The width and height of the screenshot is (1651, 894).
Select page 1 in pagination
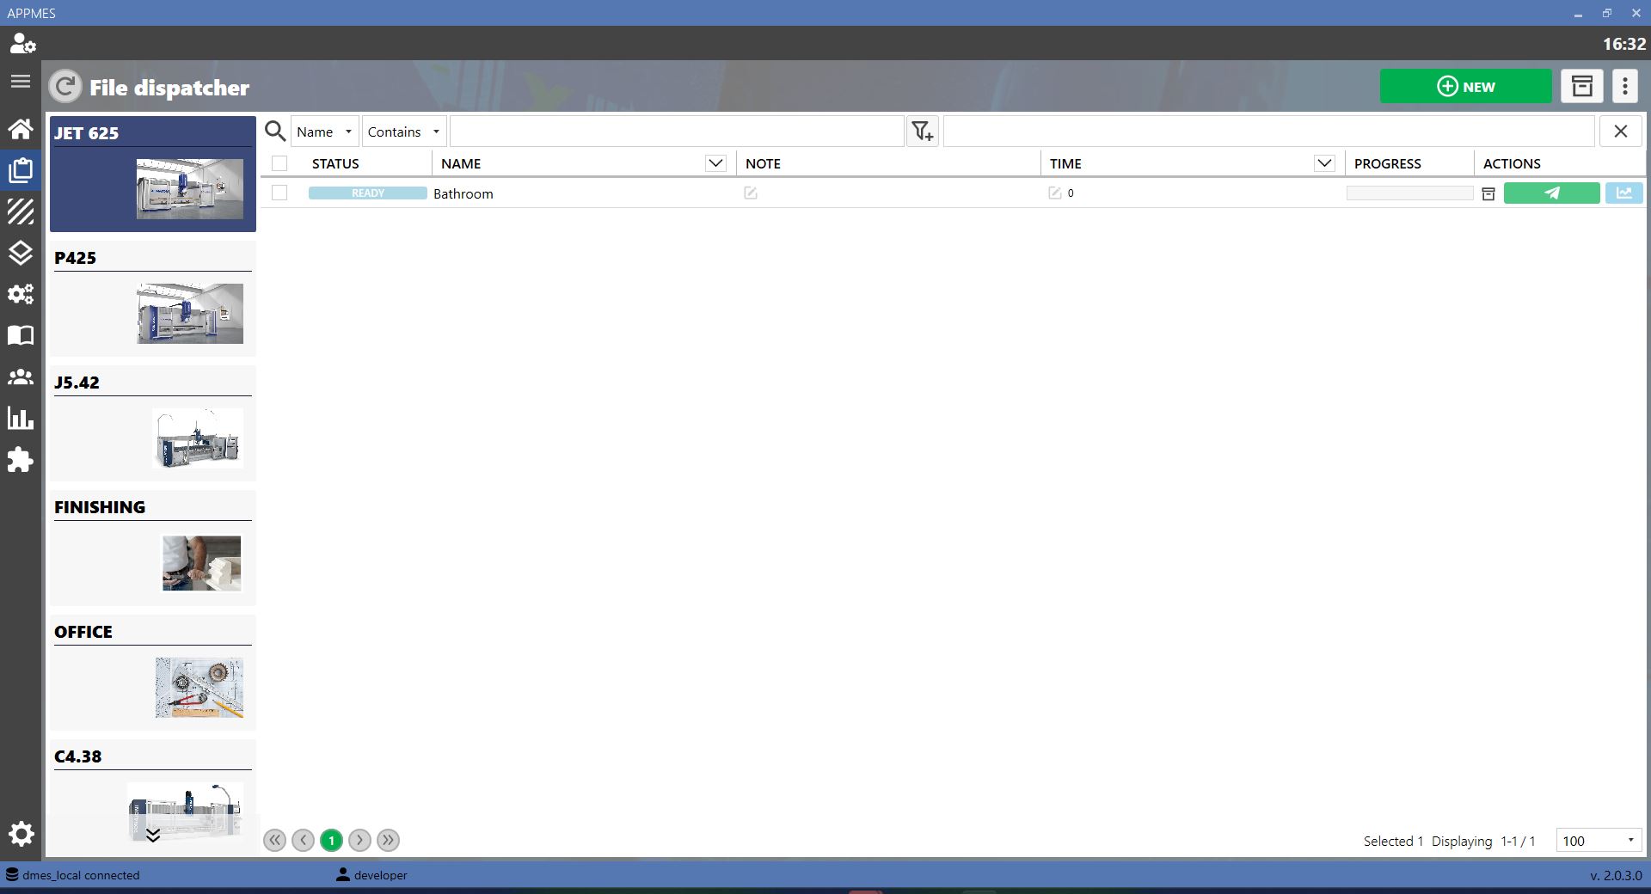tap(331, 841)
